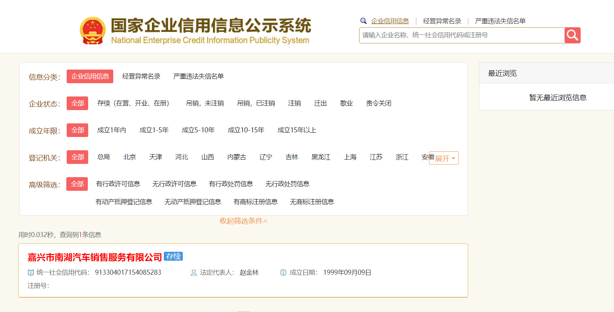The height and width of the screenshot is (312, 614).
Task: Select 有行政处罚信息 advanced filter
Action: coord(231,184)
